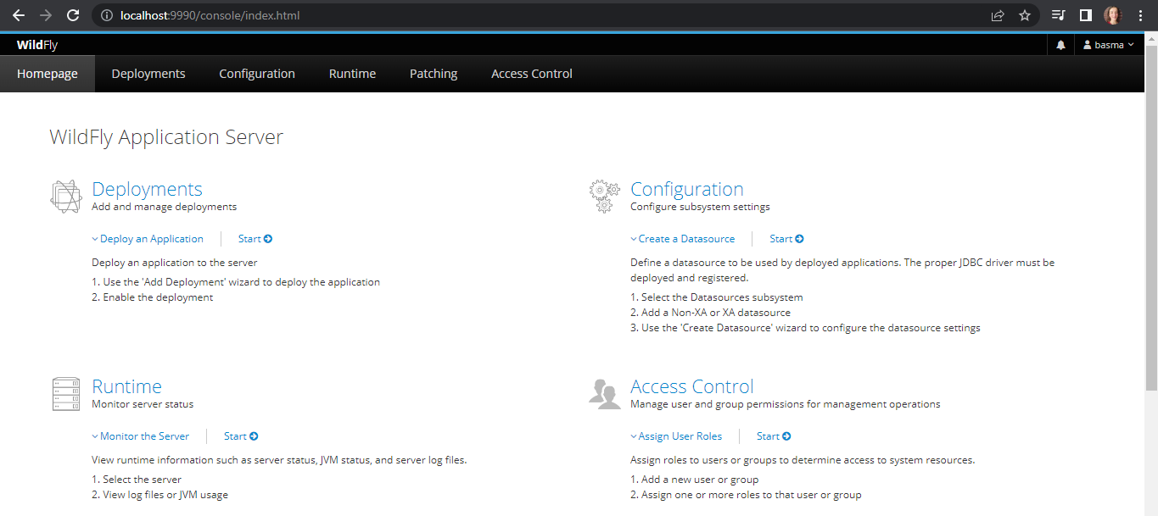This screenshot has height=516, width=1158.
Task: Click text 'Monitor server status'
Action: click(143, 404)
